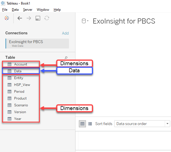Search tables with the magnifier icon
The image size is (171, 152).
coord(66,58)
